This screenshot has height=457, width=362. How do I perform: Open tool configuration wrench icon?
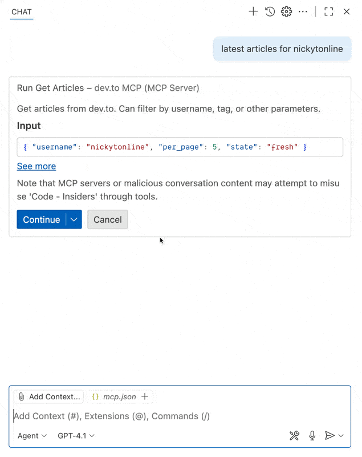(295, 435)
